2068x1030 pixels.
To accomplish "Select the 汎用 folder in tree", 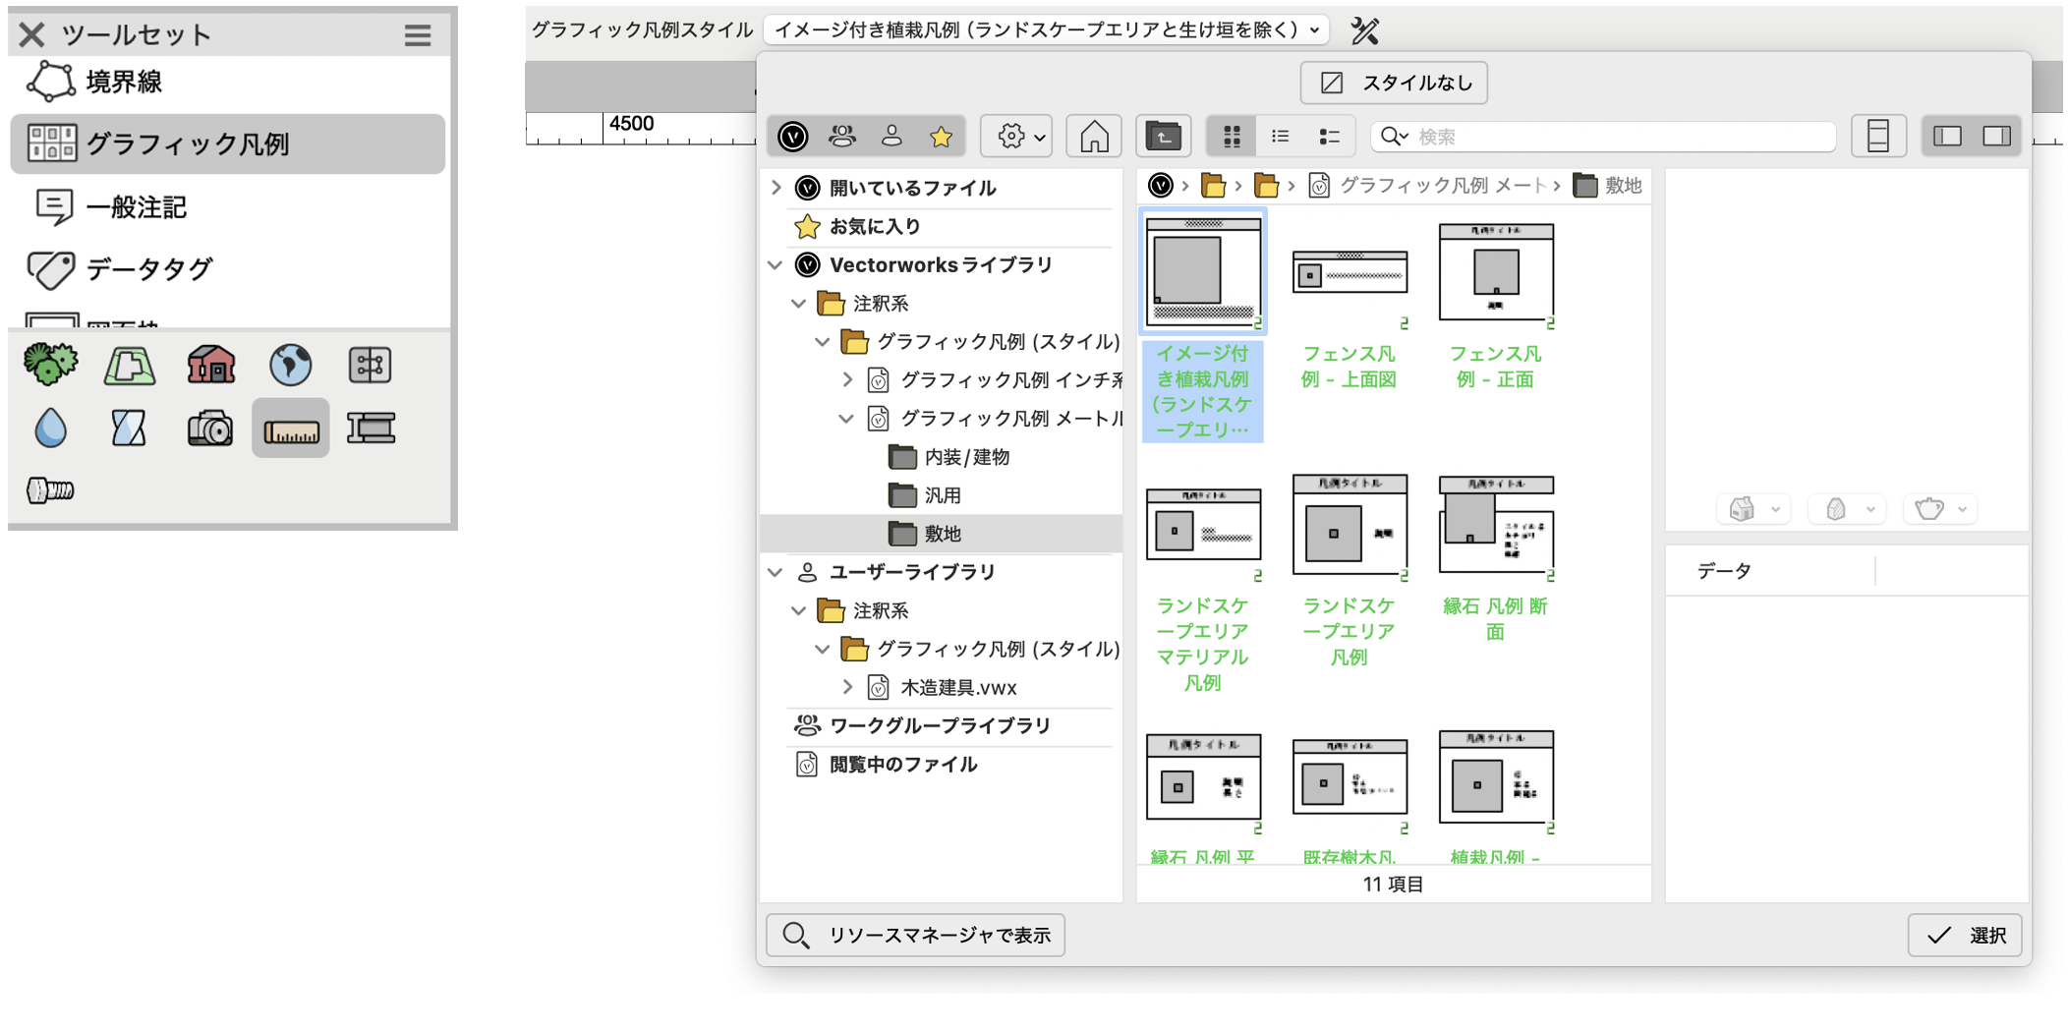I will (x=942, y=495).
